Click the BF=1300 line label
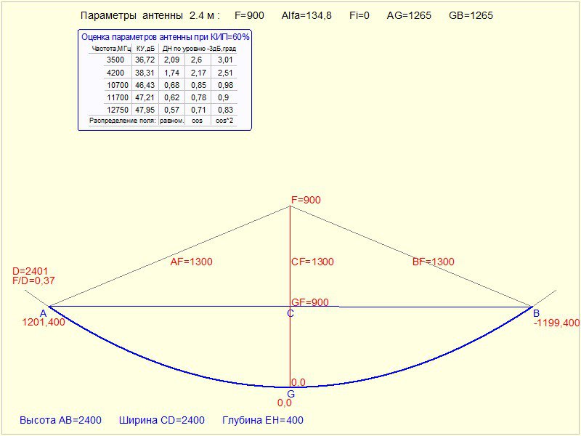The image size is (581, 436). 433,262
